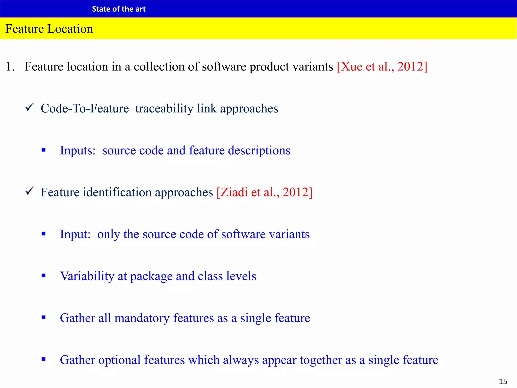Click the '[Xue et al., 2012]' citation

coord(382,67)
